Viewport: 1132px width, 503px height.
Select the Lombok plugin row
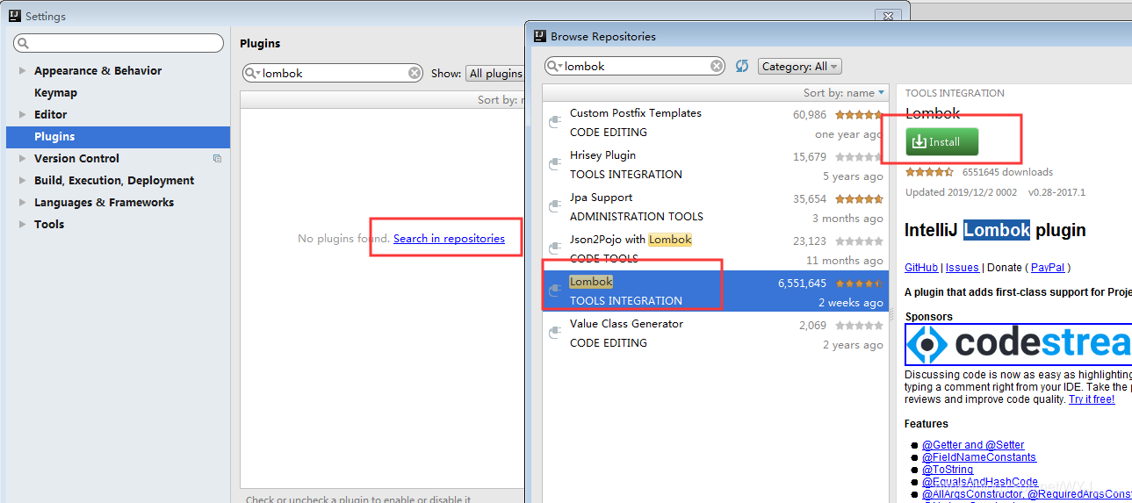[715, 291]
